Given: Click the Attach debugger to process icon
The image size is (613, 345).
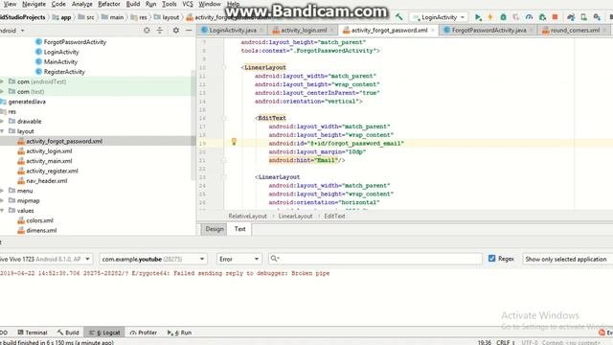Looking at the screenshot, I should 542,17.
